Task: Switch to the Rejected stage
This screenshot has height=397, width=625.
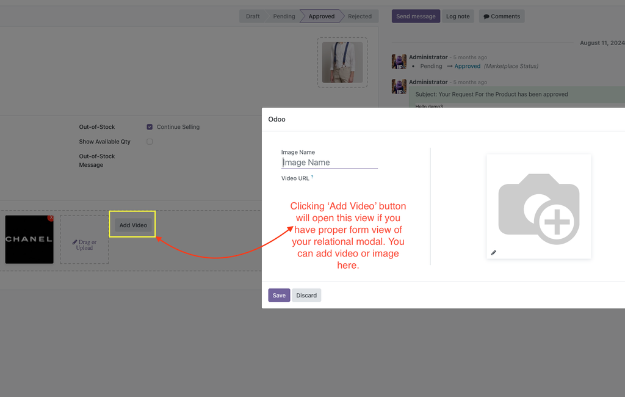Action: pos(359,16)
